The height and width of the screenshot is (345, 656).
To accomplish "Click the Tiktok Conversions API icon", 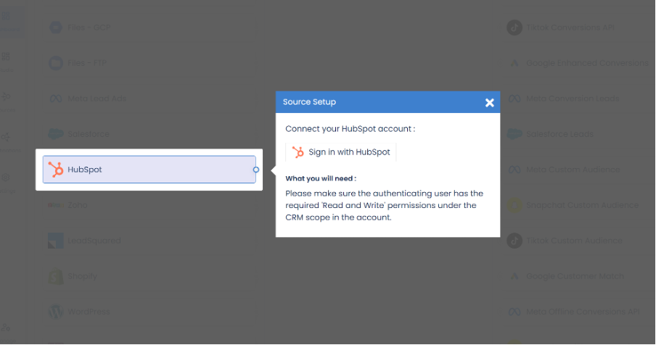I will pyautogui.click(x=514, y=28).
